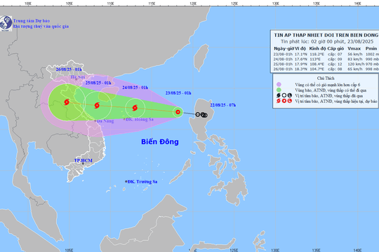Click the '56 km/h' Vmax cell
Screen dimensions: 379x252
[x=355, y=55]
